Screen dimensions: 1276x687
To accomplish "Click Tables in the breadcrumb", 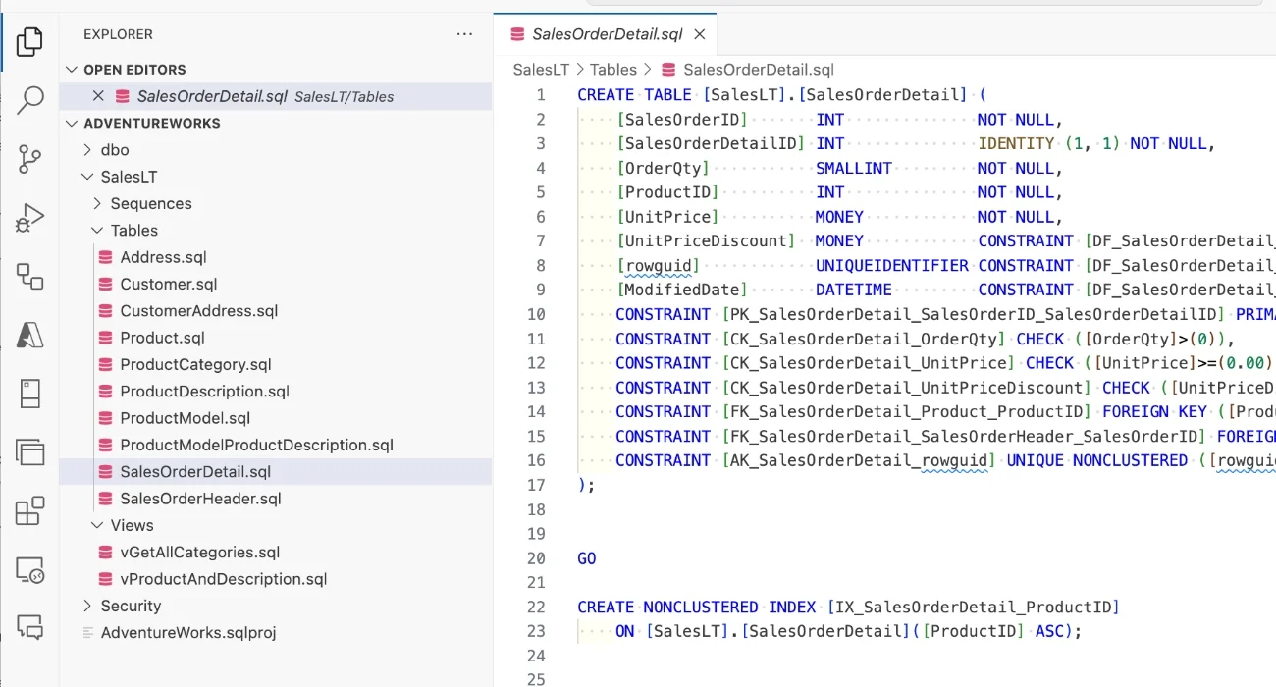I will pyautogui.click(x=613, y=70).
